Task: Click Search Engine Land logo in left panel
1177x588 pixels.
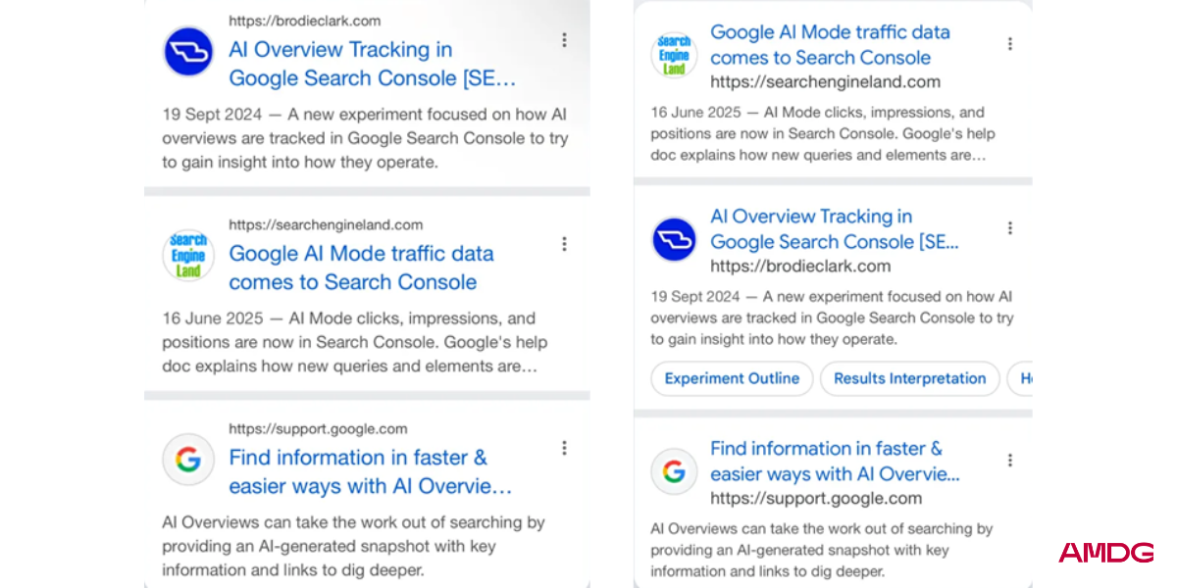Action: click(188, 256)
